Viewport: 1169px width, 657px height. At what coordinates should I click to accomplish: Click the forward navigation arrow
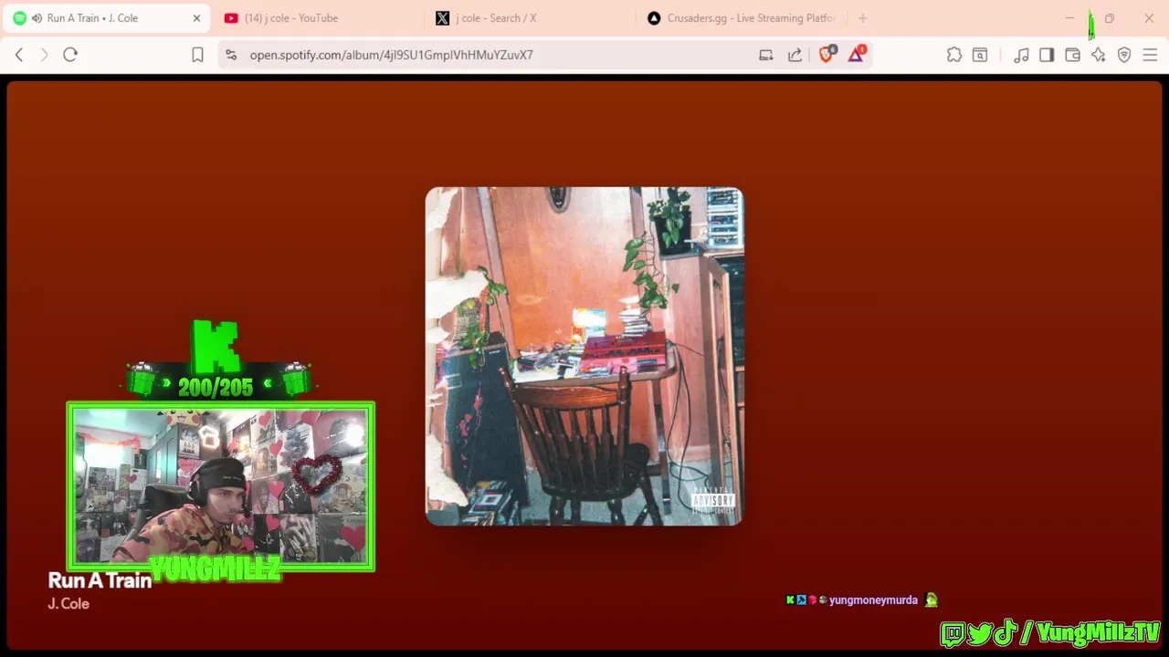pos(44,55)
